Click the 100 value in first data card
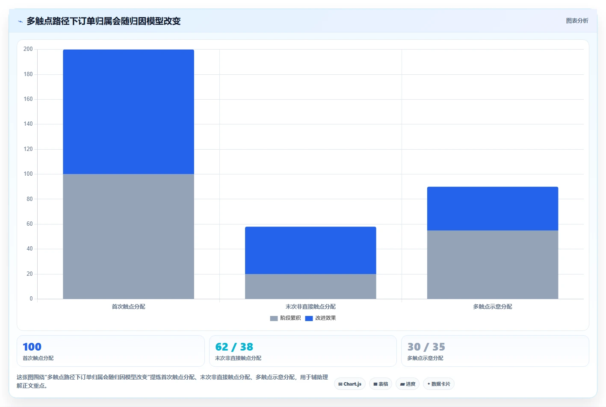Screen dimensions: 606x407 pyautogui.click(x=32, y=347)
